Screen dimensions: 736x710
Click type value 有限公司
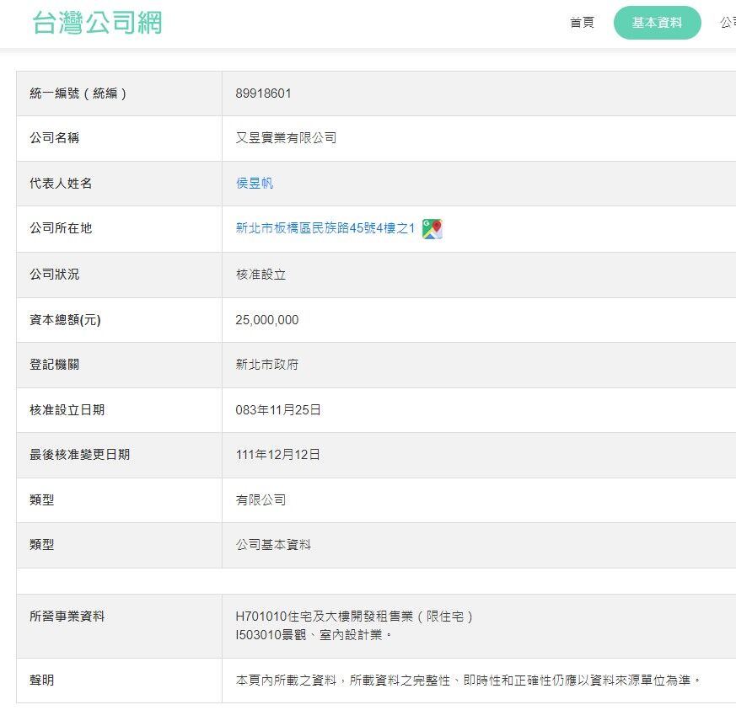(x=261, y=500)
